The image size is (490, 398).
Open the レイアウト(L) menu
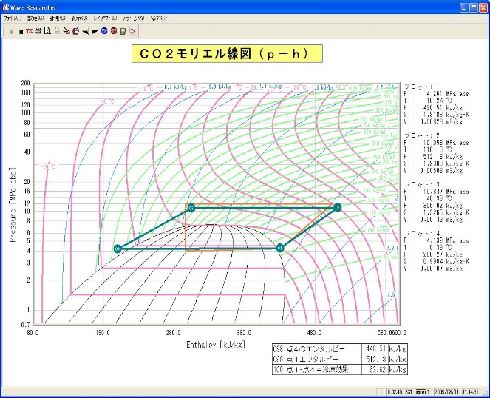pyautogui.click(x=105, y=18)
